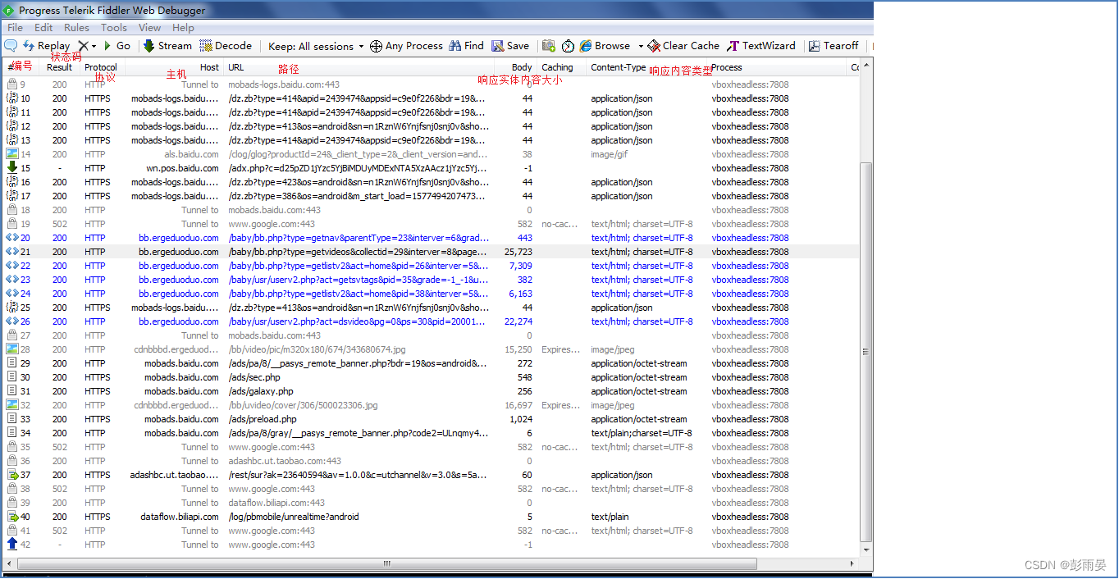Click URL /ads/galaxy.php in session 31
This screenshot has width=1119, height=579.
pos(261,391)
